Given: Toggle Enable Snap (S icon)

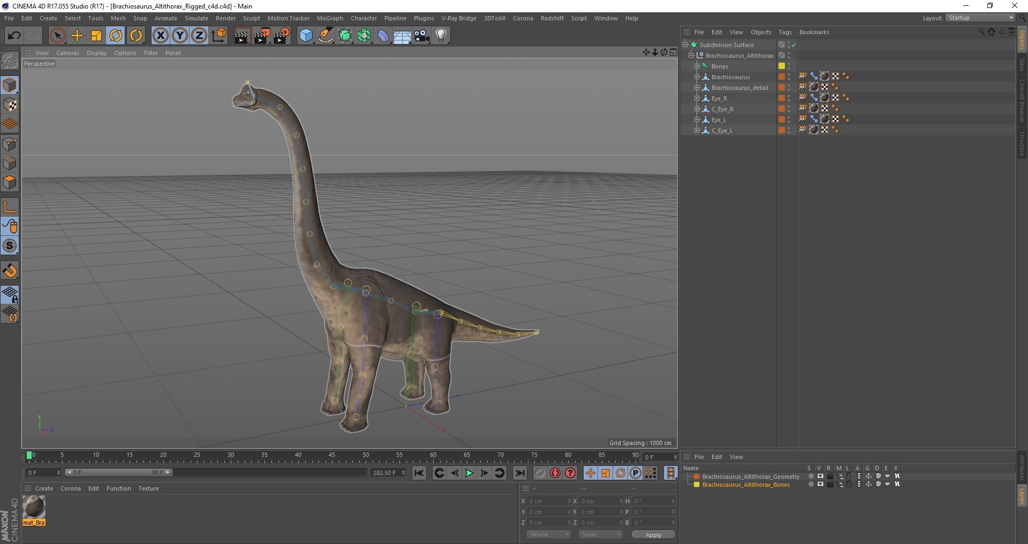Looking at the screenshot, I should [10, 246].
